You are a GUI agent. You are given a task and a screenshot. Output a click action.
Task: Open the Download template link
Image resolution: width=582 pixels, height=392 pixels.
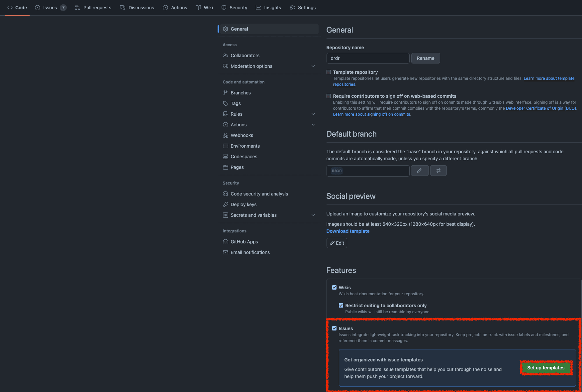pyautogui.click(x=348, y=231)
